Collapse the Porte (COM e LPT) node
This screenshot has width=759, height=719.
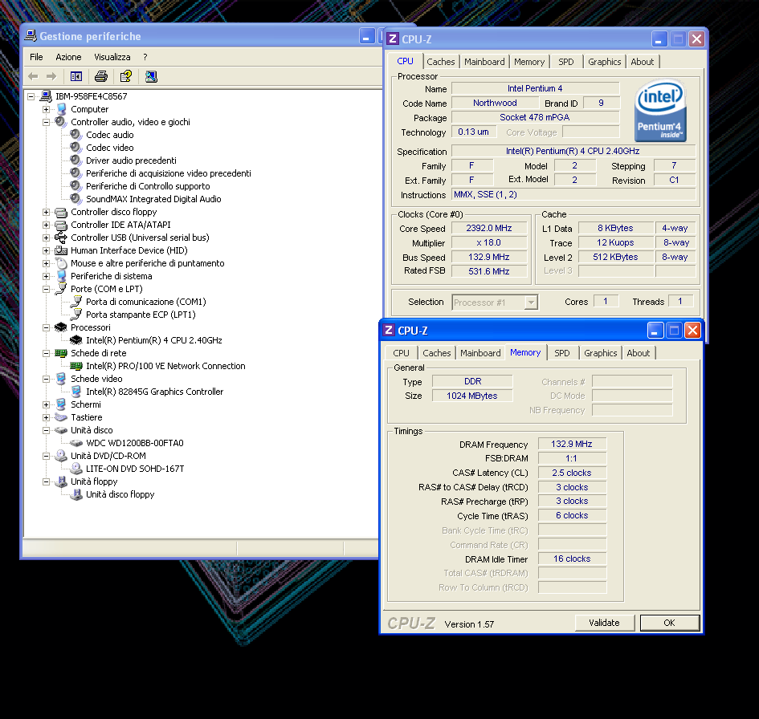[46, 289]
